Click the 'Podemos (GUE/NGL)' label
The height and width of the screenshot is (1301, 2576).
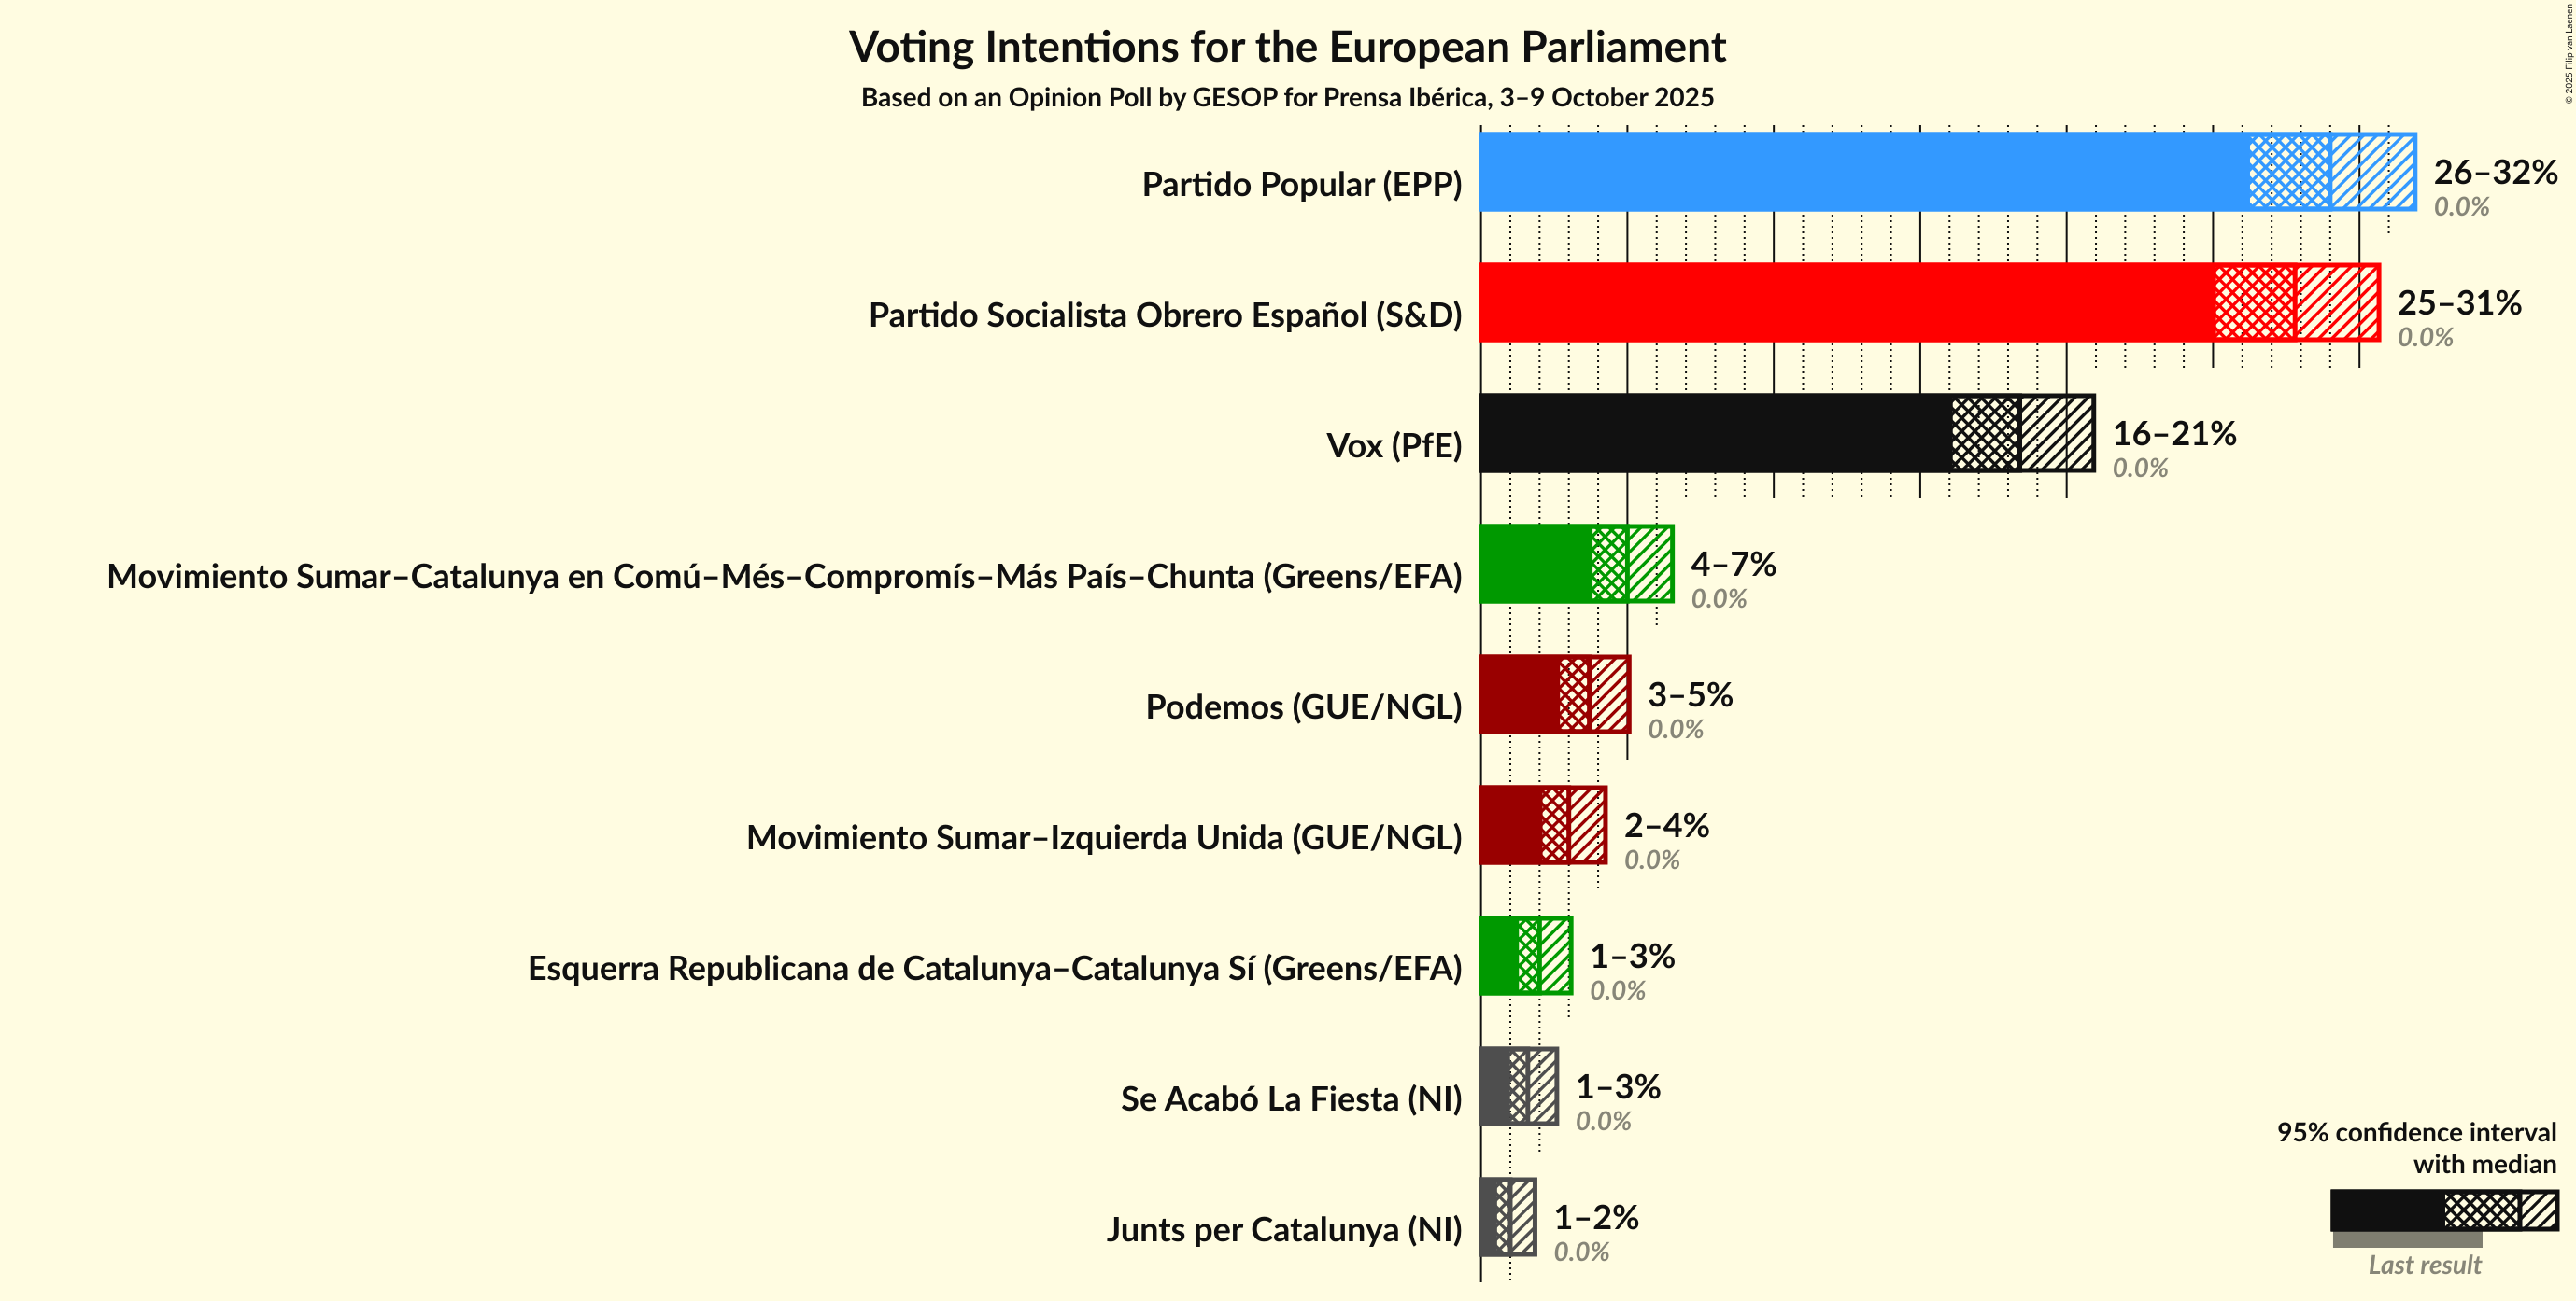pyautogui.click(x=1303, y=706)
